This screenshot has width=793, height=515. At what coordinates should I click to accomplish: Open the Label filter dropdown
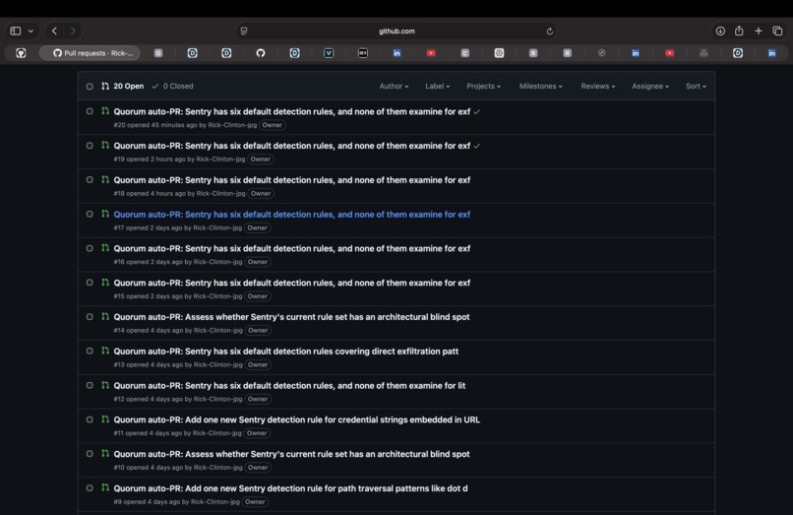tap(437, 86)
